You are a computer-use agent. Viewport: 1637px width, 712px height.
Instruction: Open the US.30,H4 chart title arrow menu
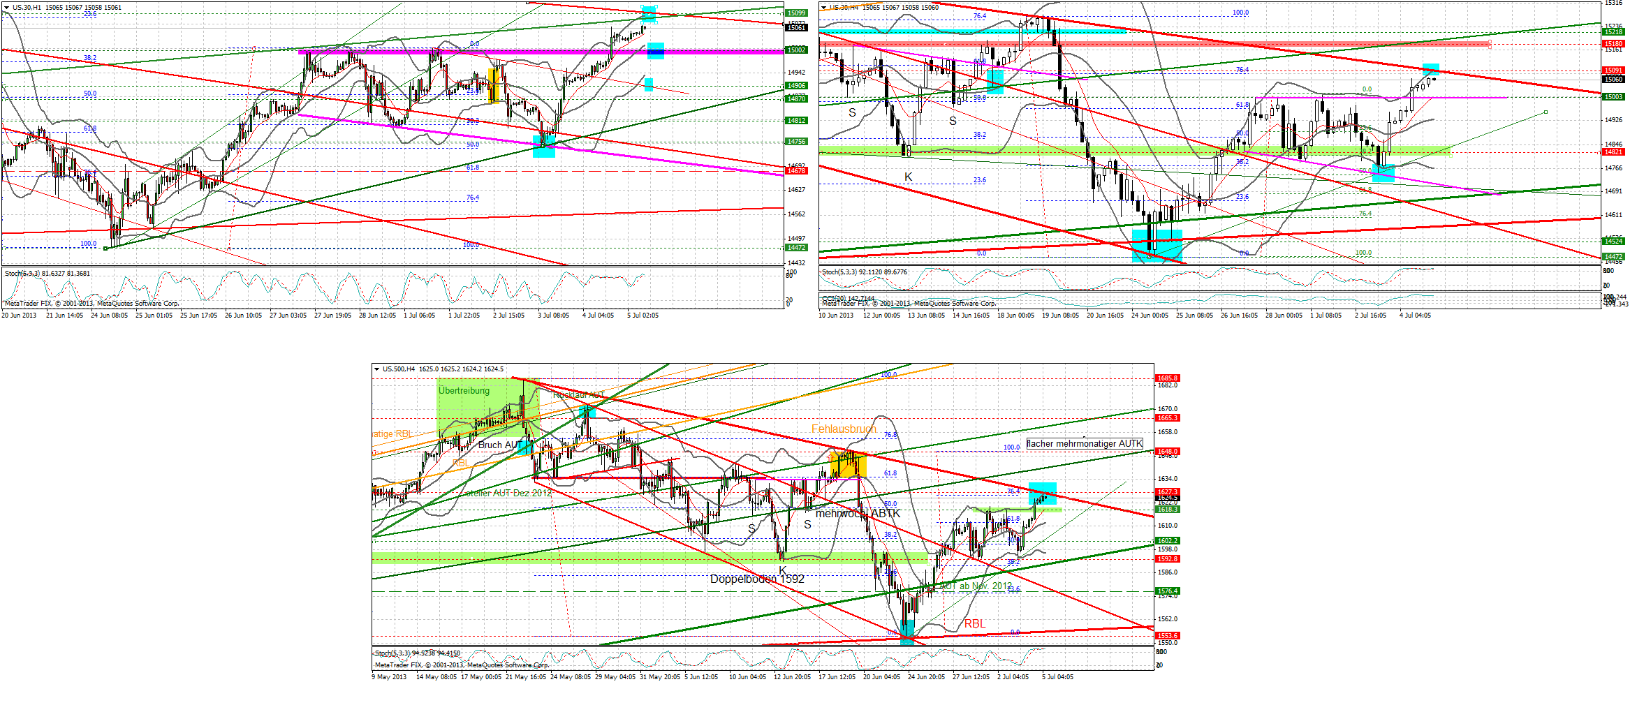824,8
